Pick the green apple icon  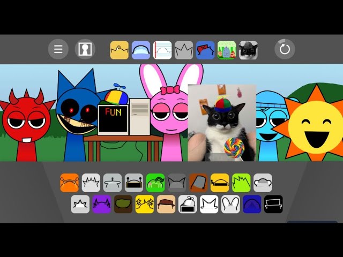[155, 183]
